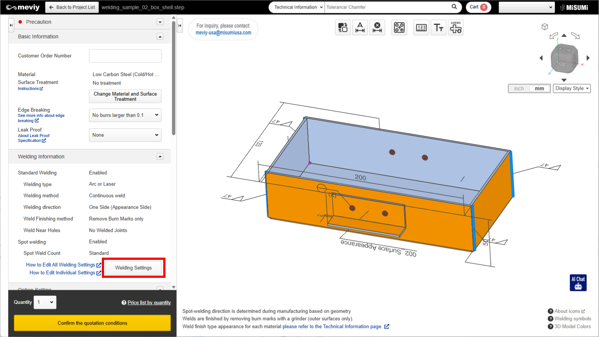Click the swap shapes toolbar icon
This screenshot has height=337, width=599.
click(343, 28)
